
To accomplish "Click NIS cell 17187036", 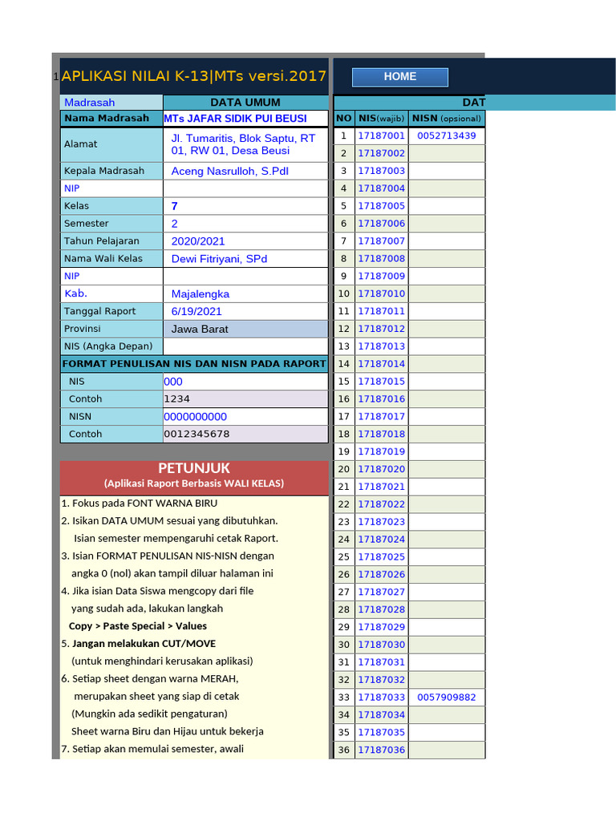I will point(381,750).
